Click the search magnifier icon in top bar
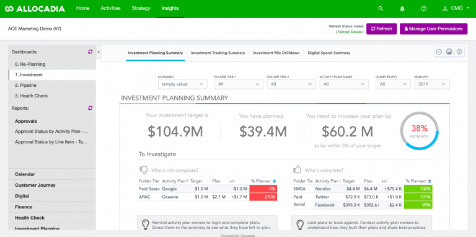 pos(381,9)
